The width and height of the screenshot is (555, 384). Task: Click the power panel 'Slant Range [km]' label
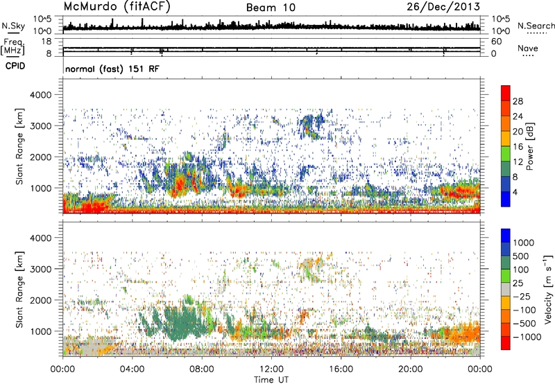(x=20, y=146)
